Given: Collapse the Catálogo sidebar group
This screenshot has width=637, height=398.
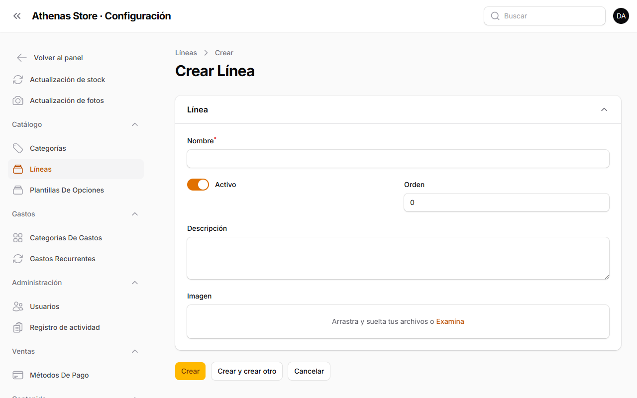Looking at the screenshot, I should (x=135, y=124).
